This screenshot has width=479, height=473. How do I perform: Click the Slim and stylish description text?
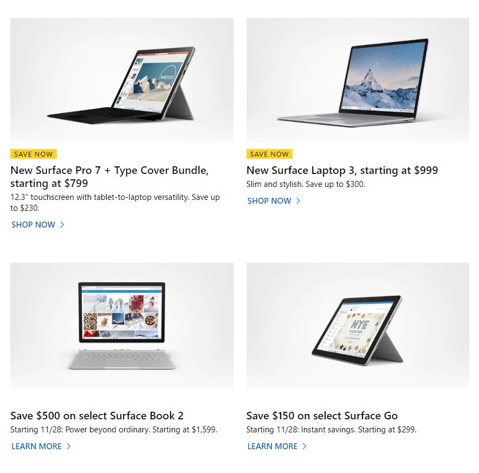(x=306, y=184)
